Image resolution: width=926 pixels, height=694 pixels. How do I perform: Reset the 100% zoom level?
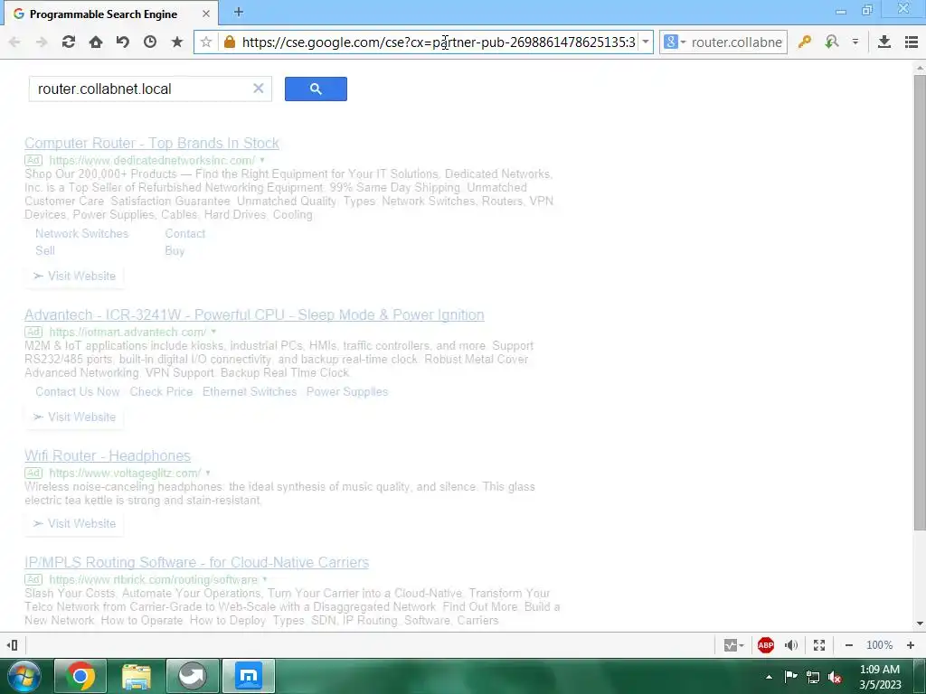tap(879, 645)
